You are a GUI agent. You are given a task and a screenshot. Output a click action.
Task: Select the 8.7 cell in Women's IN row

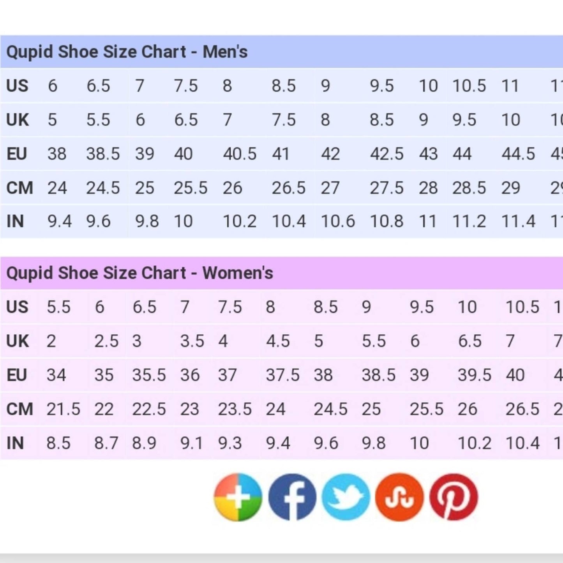click(x=106, y=443)
